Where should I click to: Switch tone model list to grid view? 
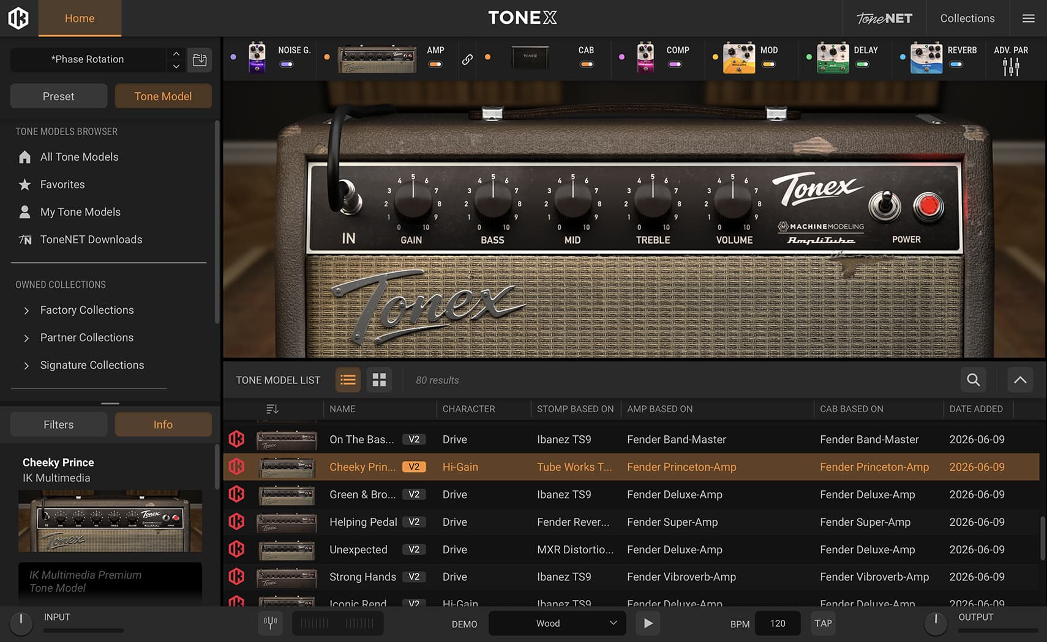click(379, 380)
